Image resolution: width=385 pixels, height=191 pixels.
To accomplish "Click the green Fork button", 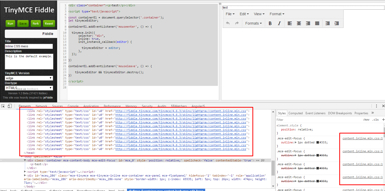I will (36, 24).
